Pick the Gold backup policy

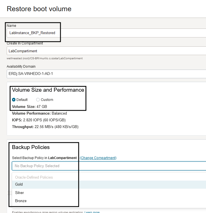pyautogui.click(x=19, y=184)
